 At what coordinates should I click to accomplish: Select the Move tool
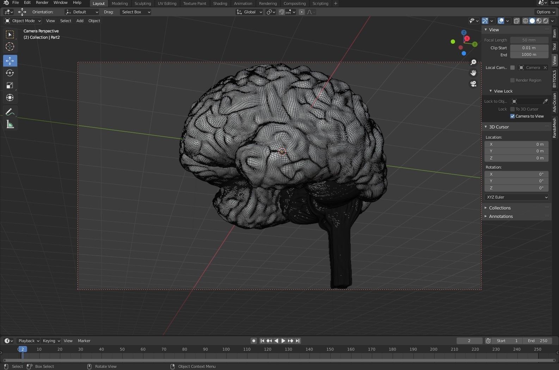pyautogui.click(x=10, y=61)
